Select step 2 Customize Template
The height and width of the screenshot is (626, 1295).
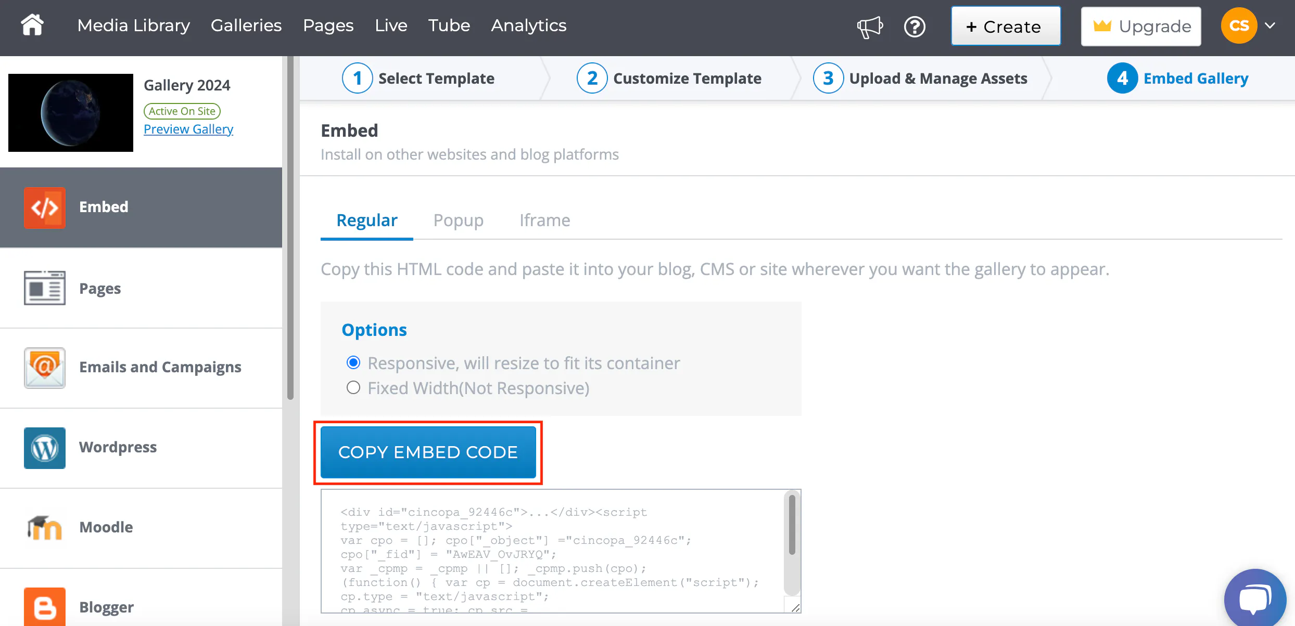pyautogui.click(x=669, y=78)
